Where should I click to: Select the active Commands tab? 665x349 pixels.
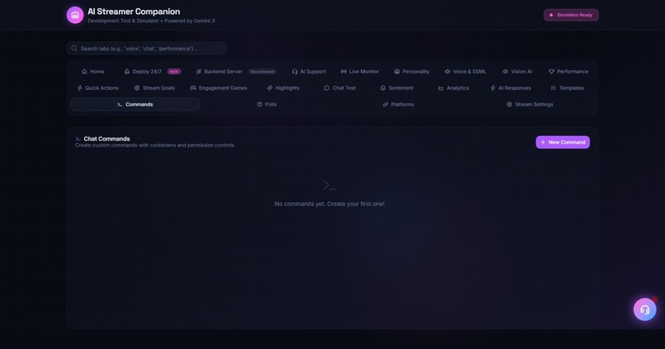coord(134,105)
